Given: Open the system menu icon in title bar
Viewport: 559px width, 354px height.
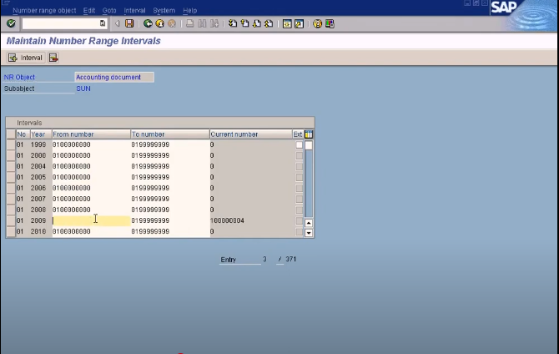Looking at the screenshot, I should [5, 3].
